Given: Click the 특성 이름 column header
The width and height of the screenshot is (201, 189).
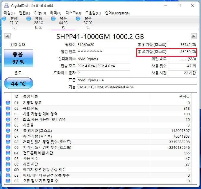Looking at the screenshot, I should [x=31, y=96].
